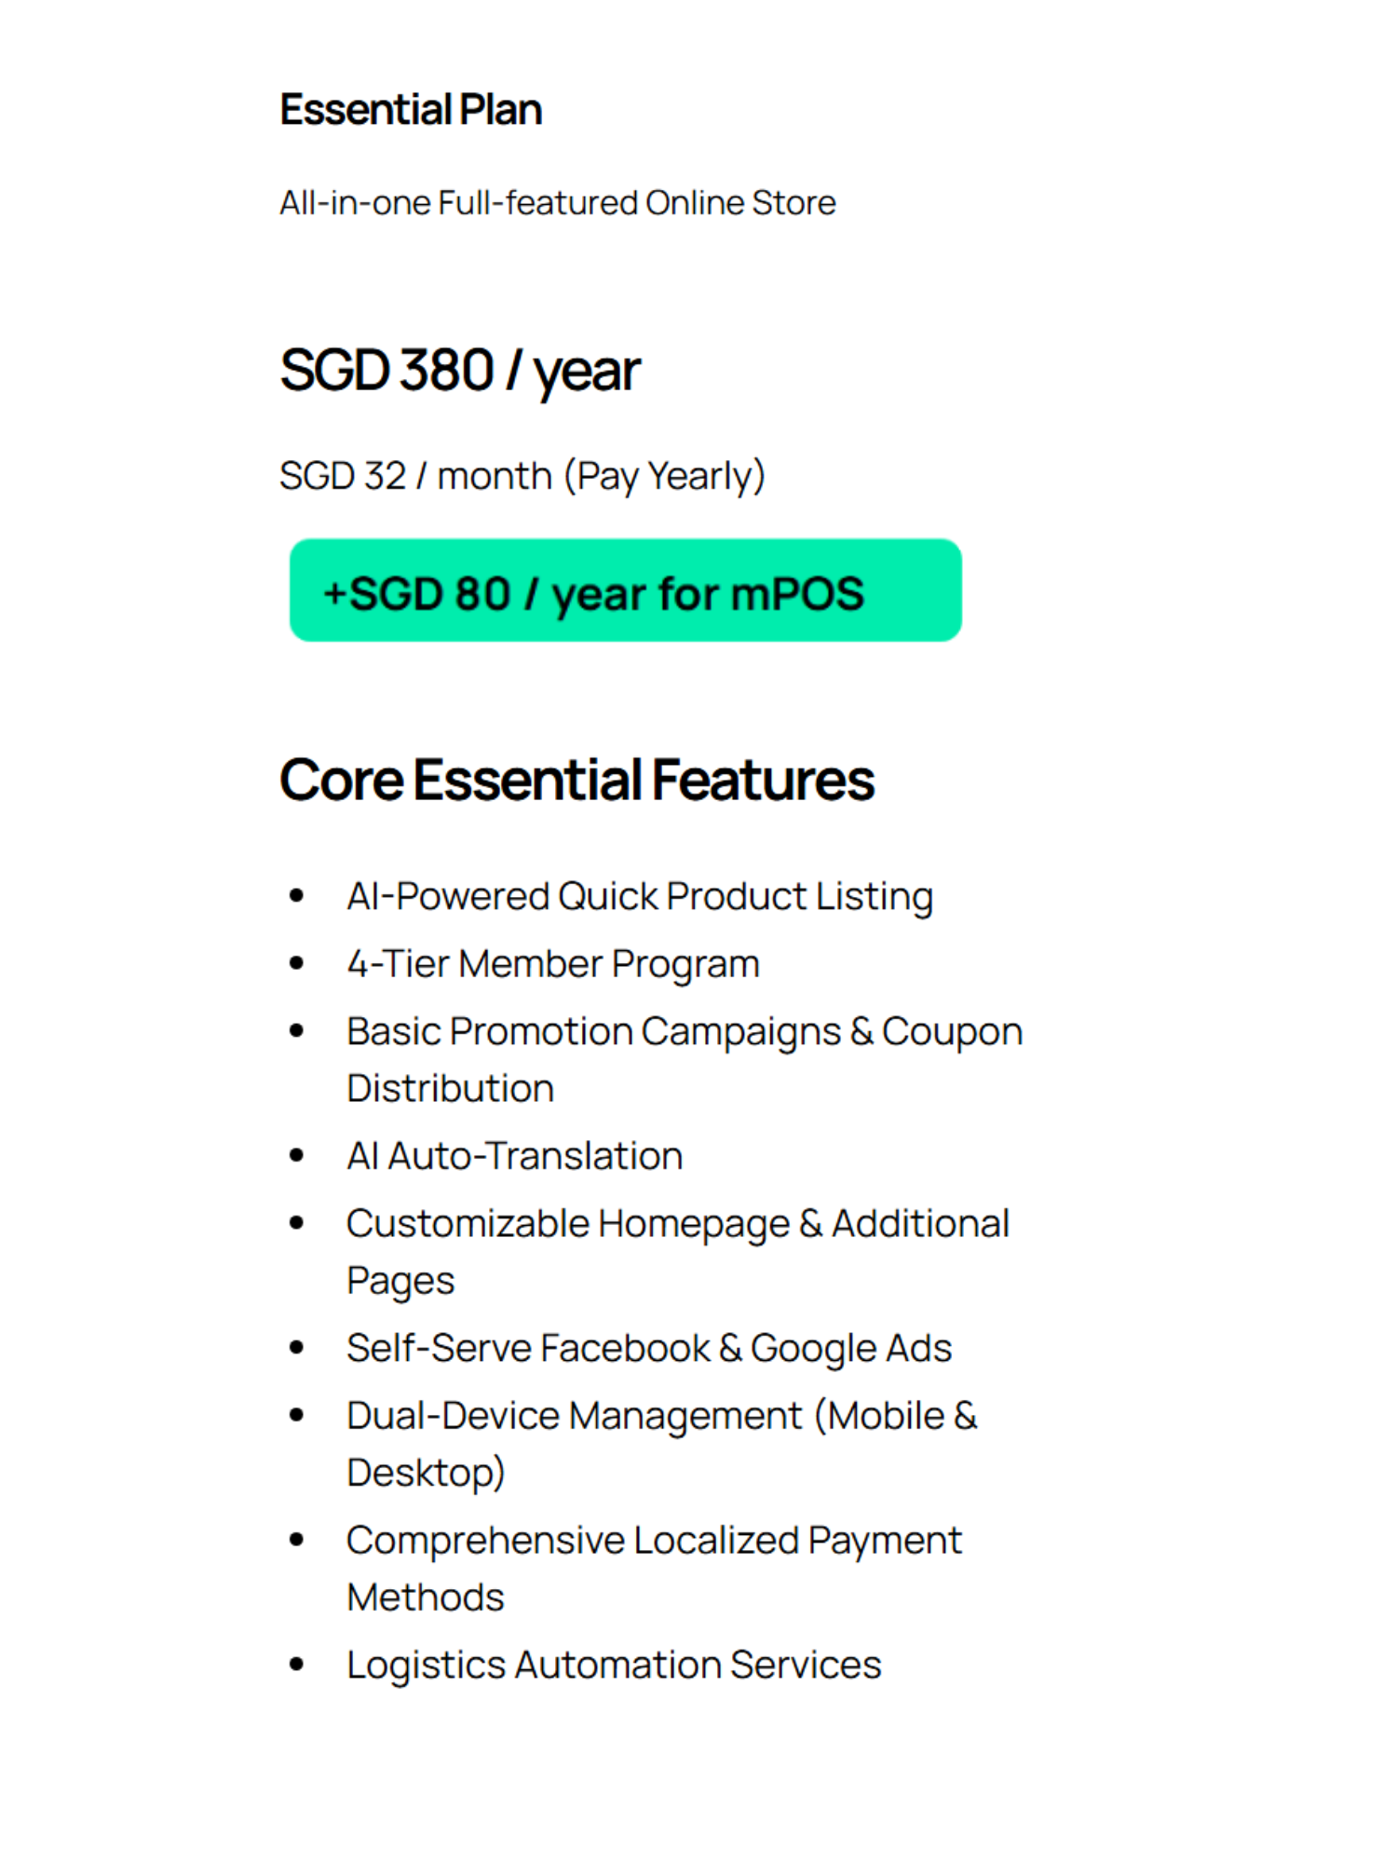Click All-in-one Full-featured Online Store subtitle
The height and width of the screenshot is (1863, 1397).
(558, 203)
